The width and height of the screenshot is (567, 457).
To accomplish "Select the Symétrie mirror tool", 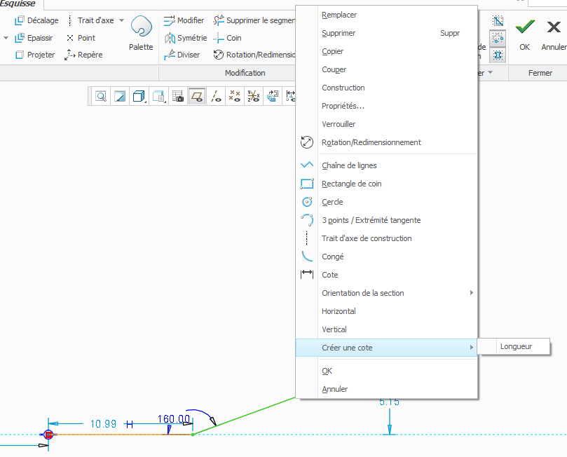I will (186, 38).
